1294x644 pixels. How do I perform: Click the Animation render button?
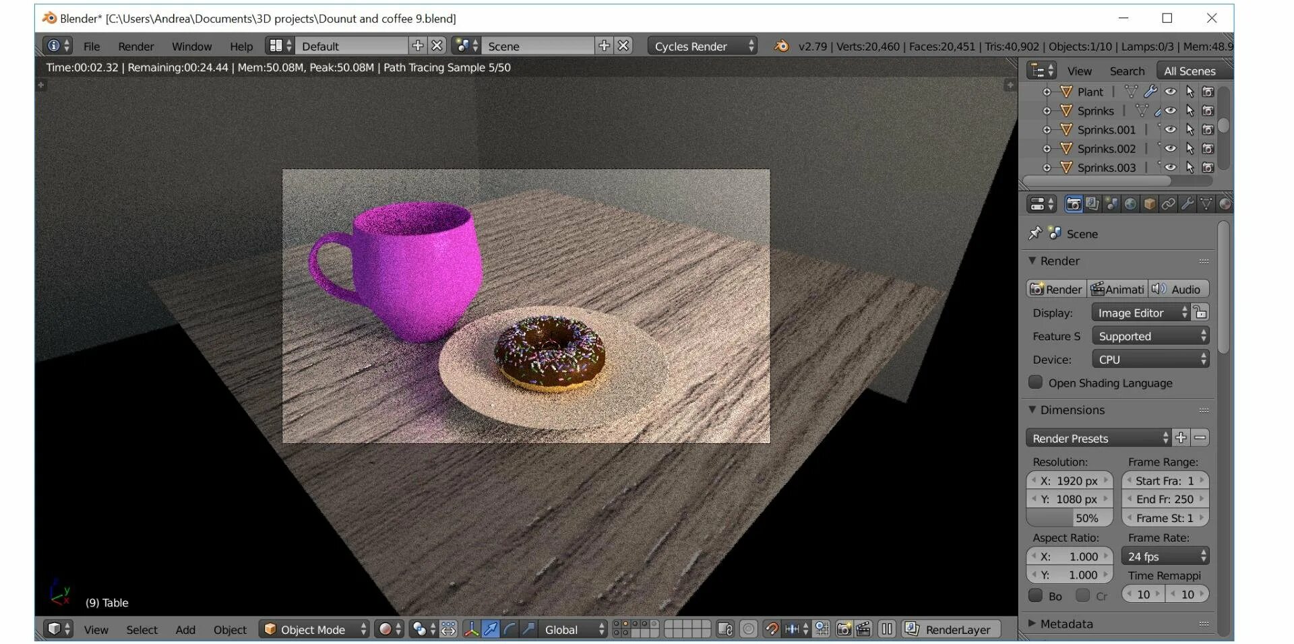pyautogui.click(x=1117, y=289)
